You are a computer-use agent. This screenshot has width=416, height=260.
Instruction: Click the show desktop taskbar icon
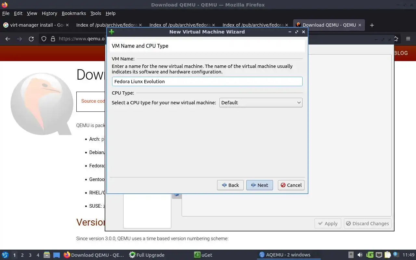click(57, 255)
